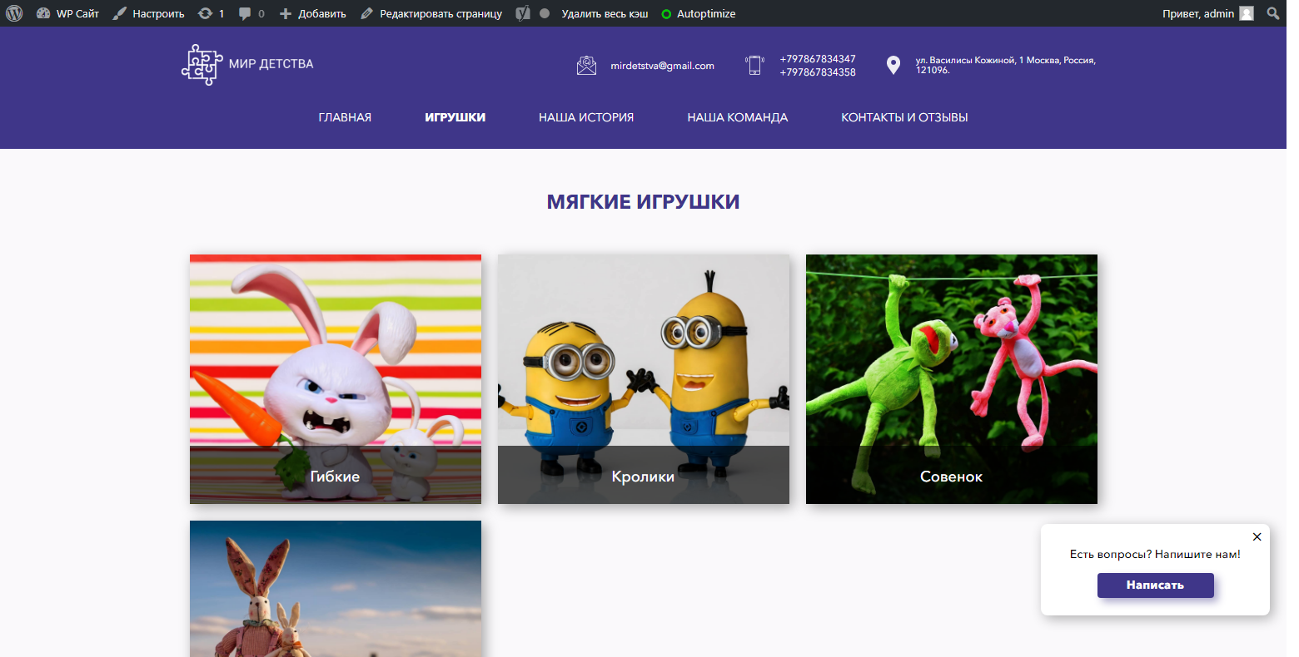Close the Есть вопросы popup
1299x657 pixels.
(1257, 537)
